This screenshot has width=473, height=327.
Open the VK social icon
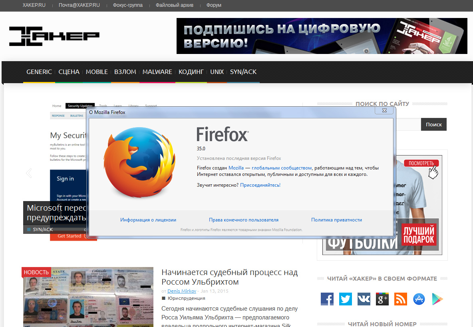[x=364, y=299]
